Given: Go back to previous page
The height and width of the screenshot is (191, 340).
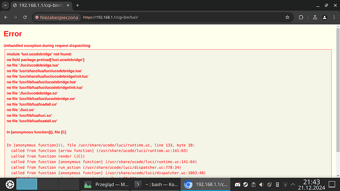Looking at the screenshot, I should click(6, 17).
